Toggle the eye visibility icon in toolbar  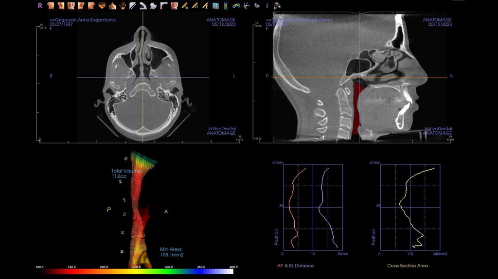click(257, 6)
